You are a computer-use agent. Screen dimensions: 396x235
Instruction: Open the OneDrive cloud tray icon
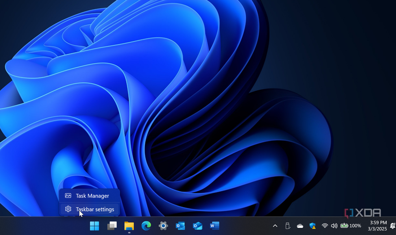(x=300, y=226)
